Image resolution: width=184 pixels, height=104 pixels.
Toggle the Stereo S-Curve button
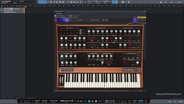[x=129, y=45]
